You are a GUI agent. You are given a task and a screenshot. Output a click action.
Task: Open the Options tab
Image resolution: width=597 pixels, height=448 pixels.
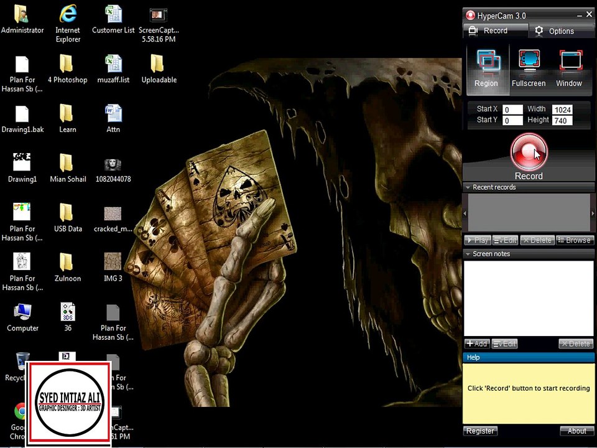click(x=561, y=31)
